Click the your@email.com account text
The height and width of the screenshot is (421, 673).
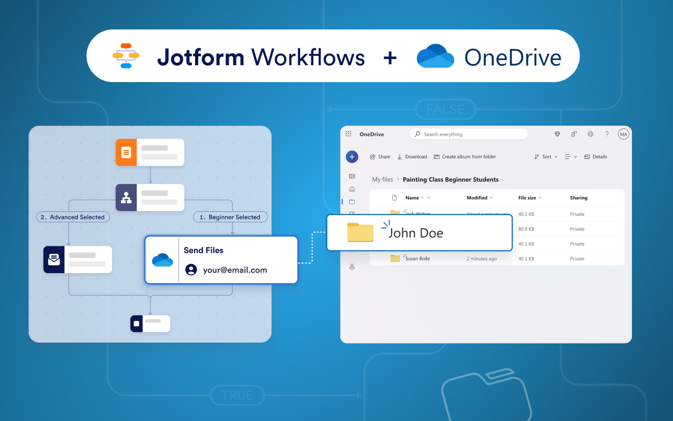click(235, 270)
